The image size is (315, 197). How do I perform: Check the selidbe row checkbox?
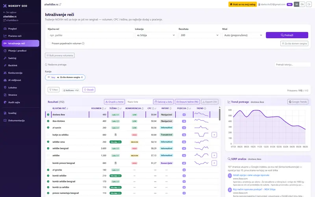[48, 155]
